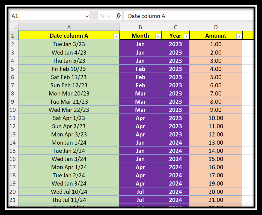Select column A header
262x215 pixels.
69,27
